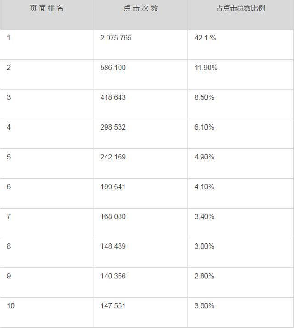294x328 pixels.
Task: Click the 页面排名 column header
Action: pyautogui.click(x=47, y=9)
